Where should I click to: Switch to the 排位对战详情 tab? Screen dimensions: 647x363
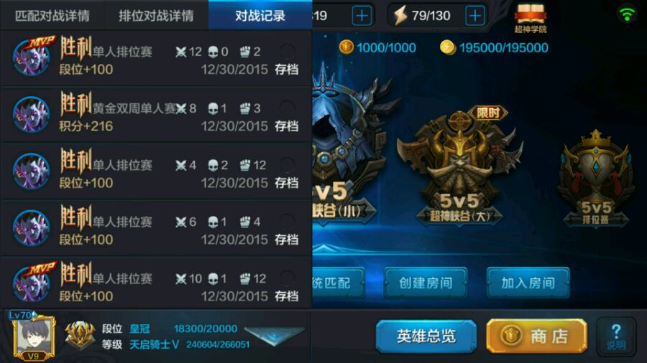156,16
